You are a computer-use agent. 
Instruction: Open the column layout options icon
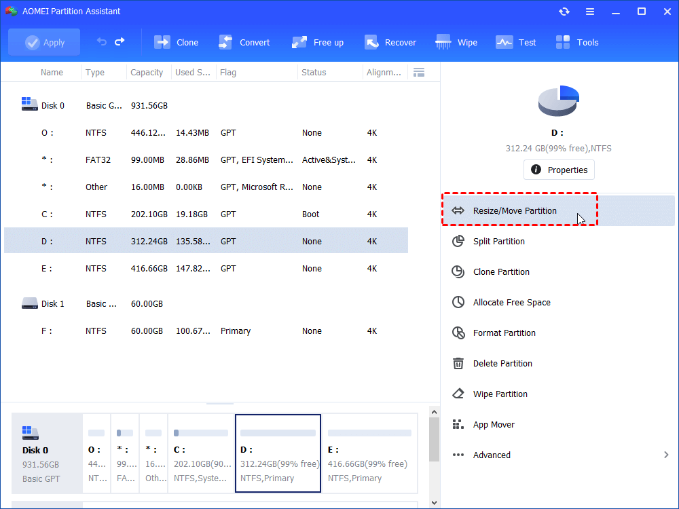tap(419, 73)
